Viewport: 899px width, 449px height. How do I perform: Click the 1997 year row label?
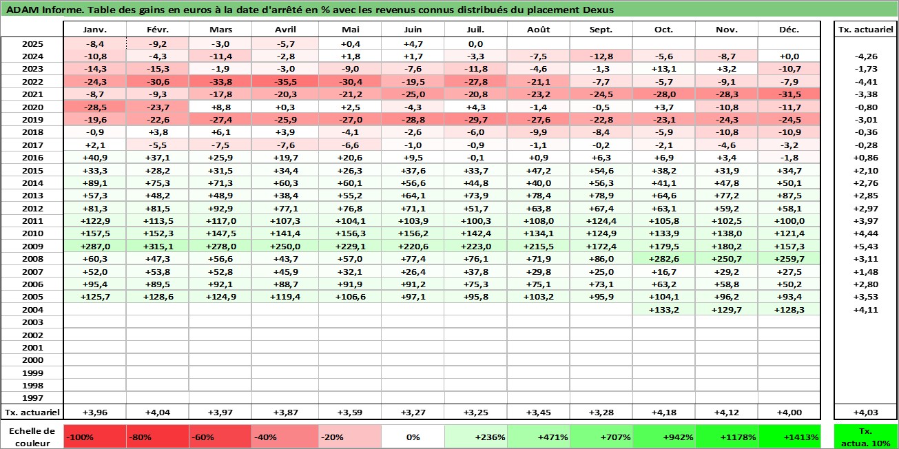(x=32, y=397)
